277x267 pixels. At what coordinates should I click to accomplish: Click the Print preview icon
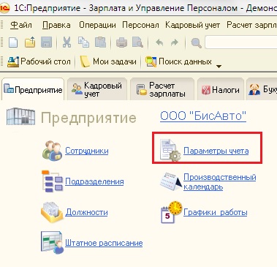[x=137, y=42]
